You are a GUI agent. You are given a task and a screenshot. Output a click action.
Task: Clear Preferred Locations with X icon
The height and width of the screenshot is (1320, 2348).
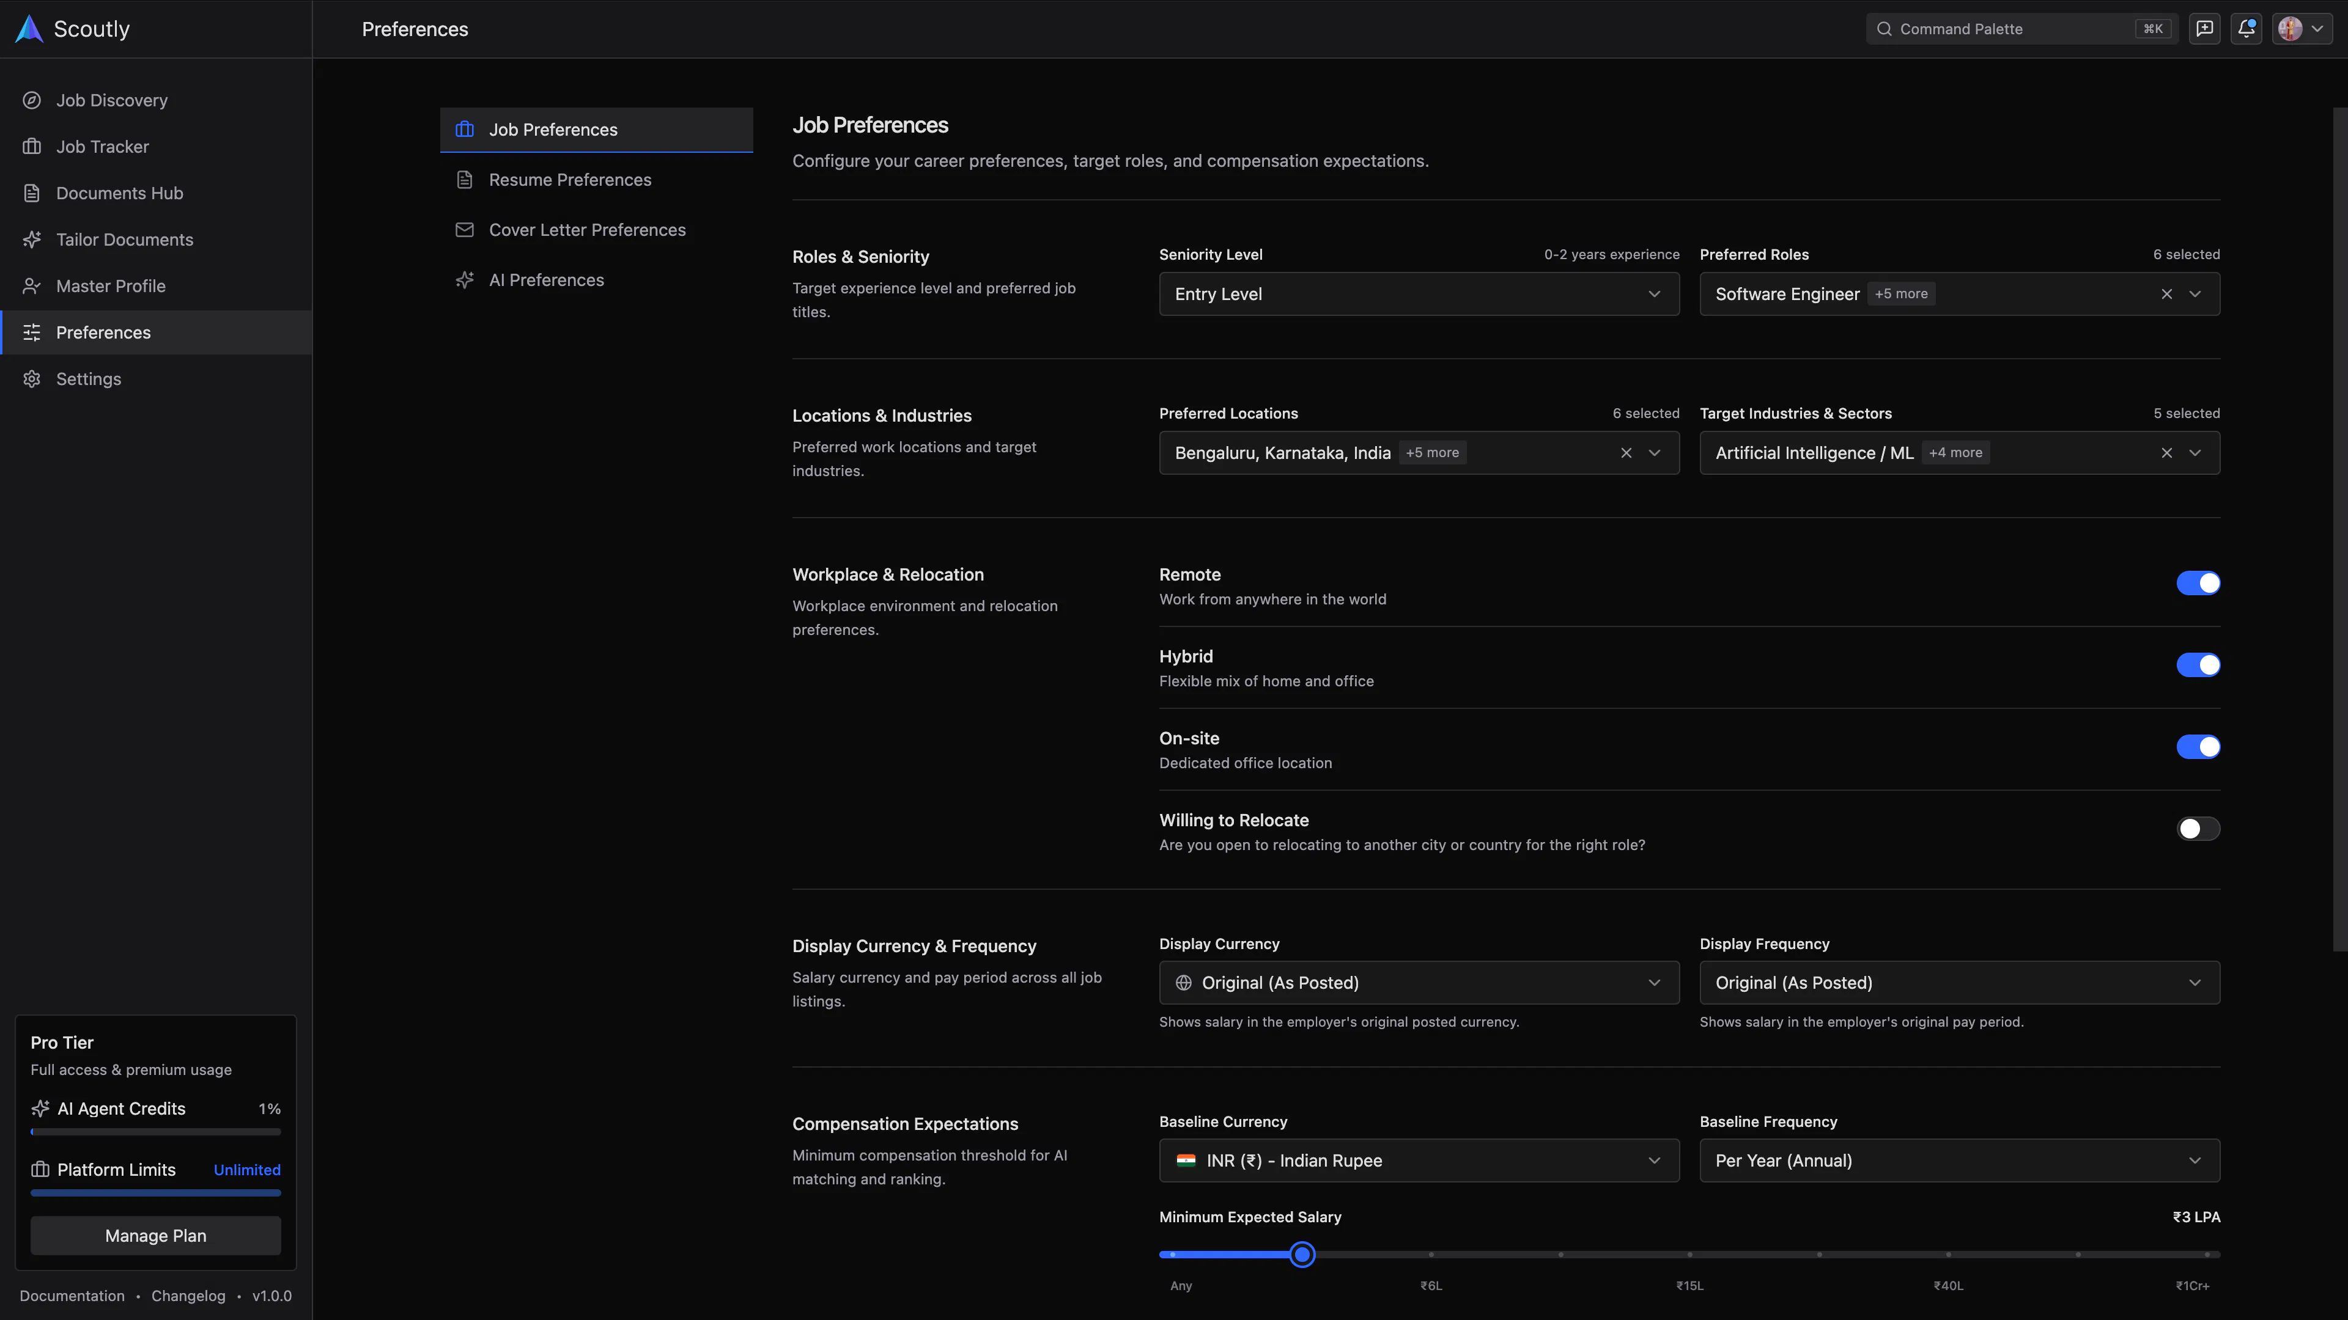[x=1626, y=453]
